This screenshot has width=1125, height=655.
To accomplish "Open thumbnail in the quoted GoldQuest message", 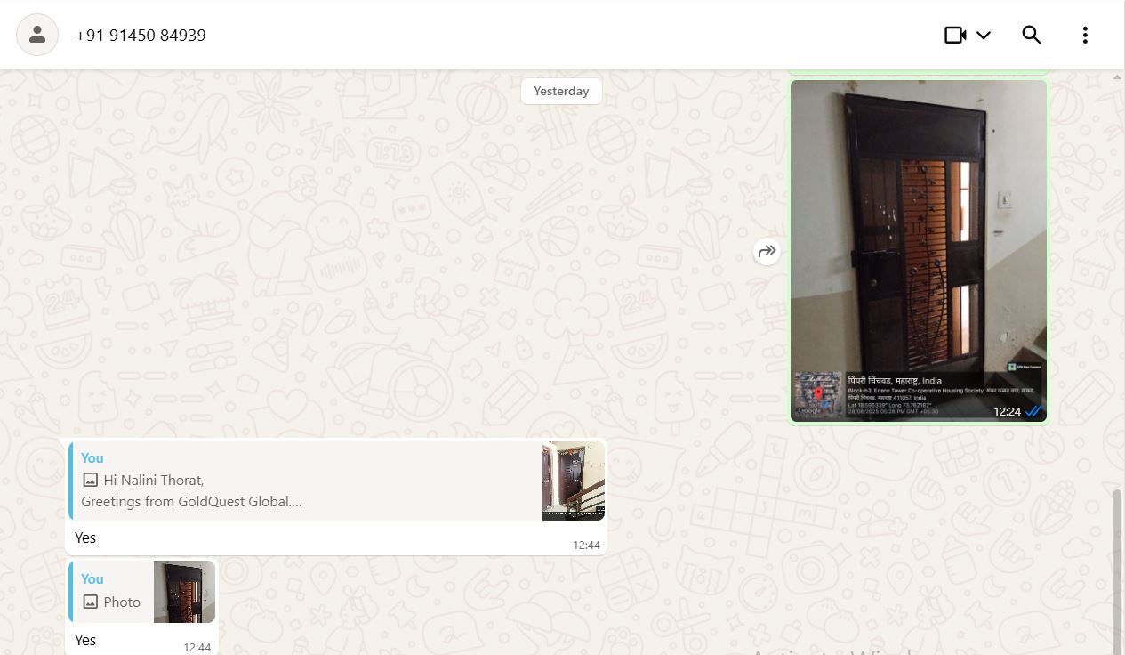I will 574,481.
